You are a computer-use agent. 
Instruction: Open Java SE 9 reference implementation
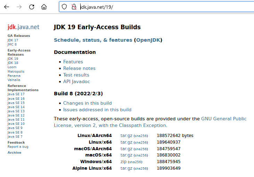[x=15, y=128]
